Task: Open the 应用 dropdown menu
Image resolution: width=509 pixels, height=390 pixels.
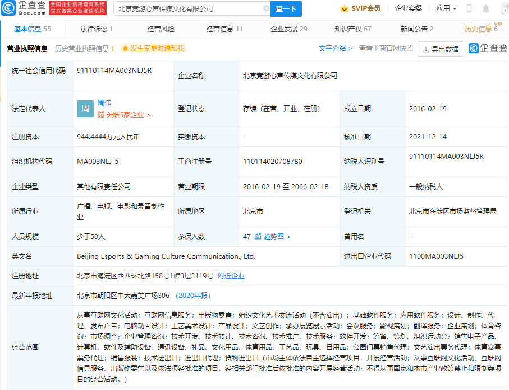Action: click(x=446, y=8)
